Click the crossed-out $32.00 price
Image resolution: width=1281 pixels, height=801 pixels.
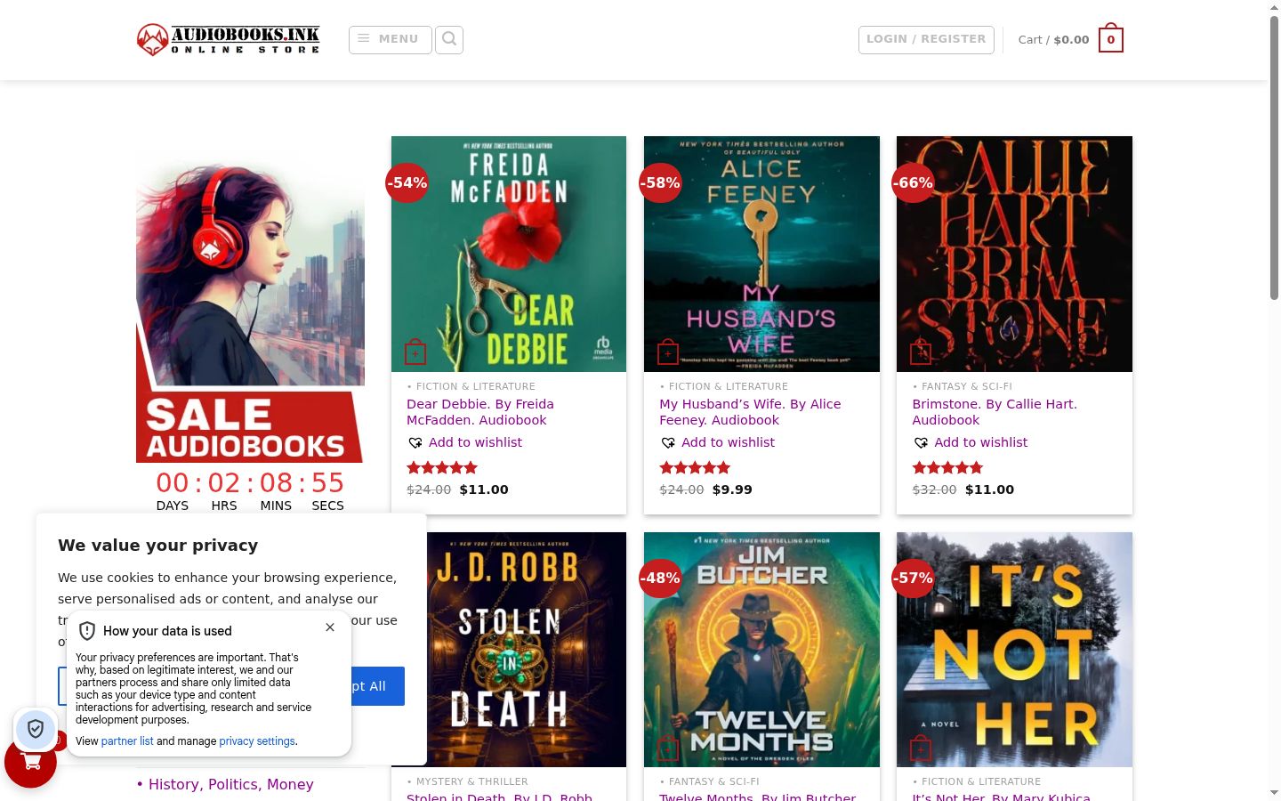tap(934, 489)
